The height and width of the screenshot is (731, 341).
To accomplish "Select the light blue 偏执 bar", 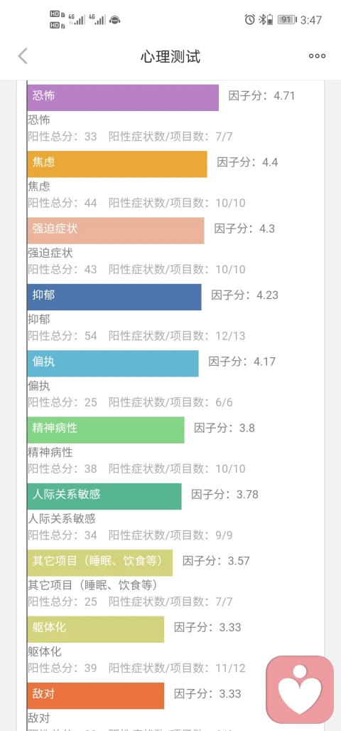I will [x=112, y=364].
